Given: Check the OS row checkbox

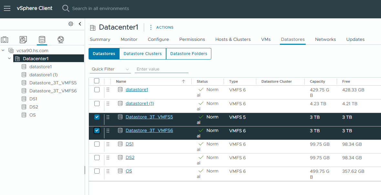Looking at the screenshot, I should point(97,171).
